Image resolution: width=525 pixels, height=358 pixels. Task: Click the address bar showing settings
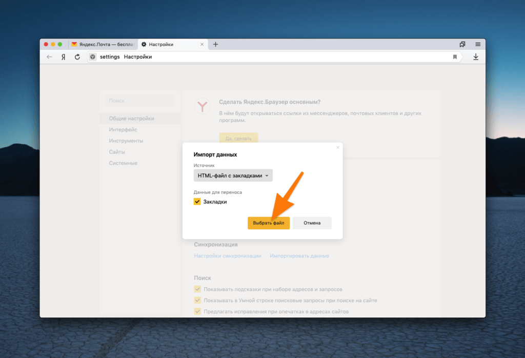tap(275, 57)
